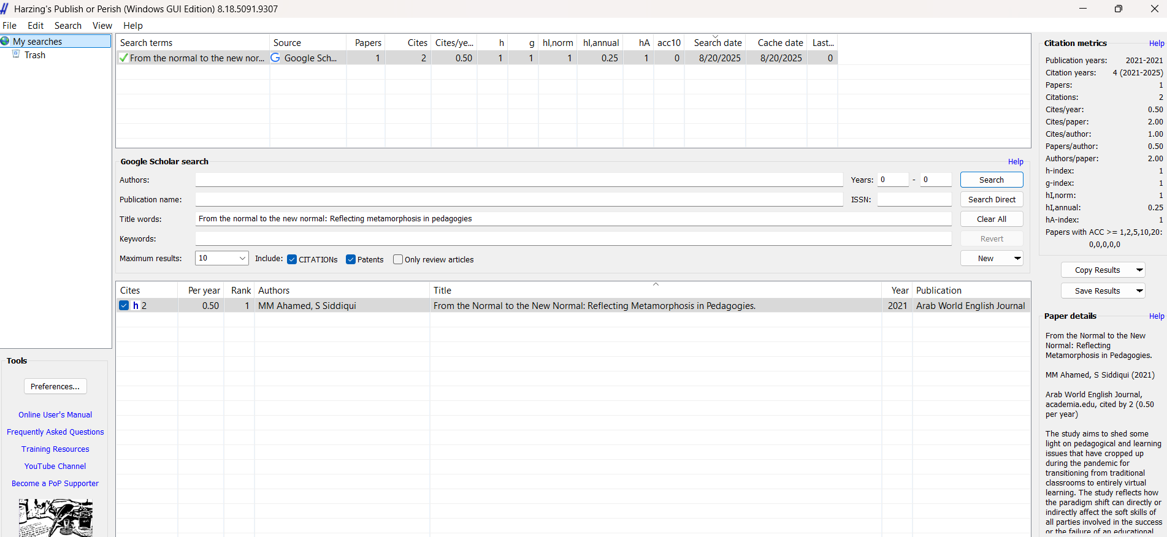The image size is (1167, 537).
Task: Click the Google Scholar source icon
Action: [x=276, y=58]
